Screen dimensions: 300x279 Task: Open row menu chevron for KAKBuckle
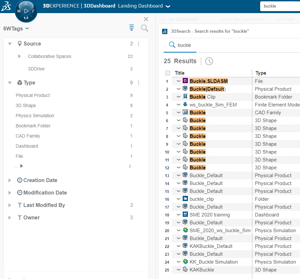point(178,270)
